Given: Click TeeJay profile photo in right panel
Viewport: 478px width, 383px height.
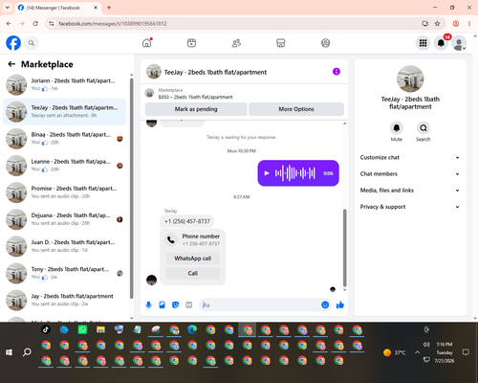Looking at the screenshot, I should click(x=410, y=79).
